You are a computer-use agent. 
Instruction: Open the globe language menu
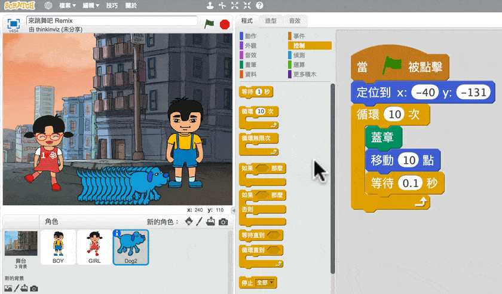pos(48,5)
